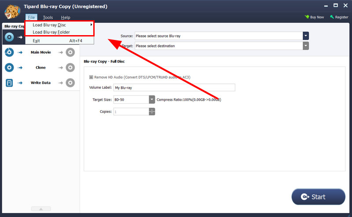Choose Load Blu-ray Folder menu entry

coord(59,32)
